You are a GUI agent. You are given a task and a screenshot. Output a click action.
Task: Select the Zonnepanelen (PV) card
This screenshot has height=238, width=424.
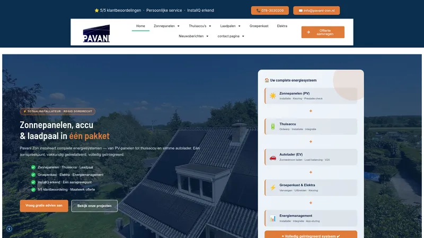tap(311, 96)
